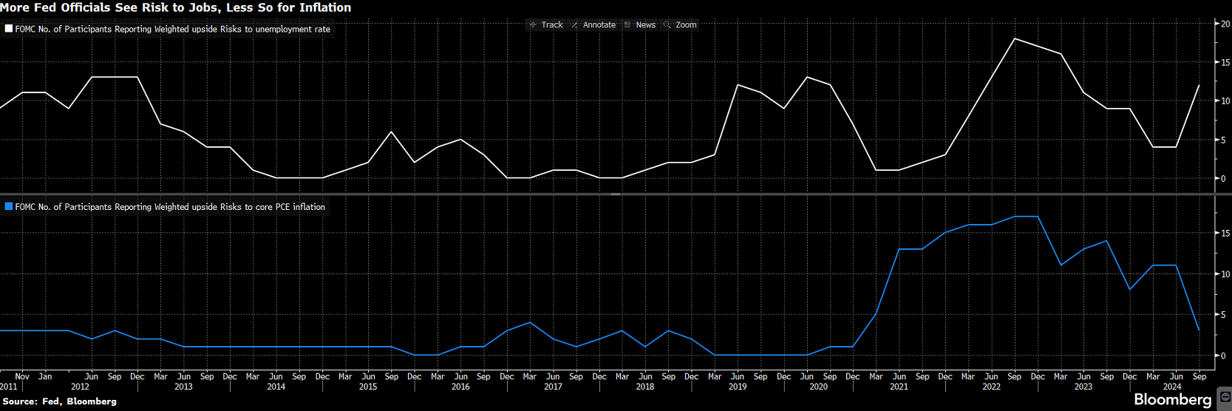Click the News list icon

tap(627, 25)
